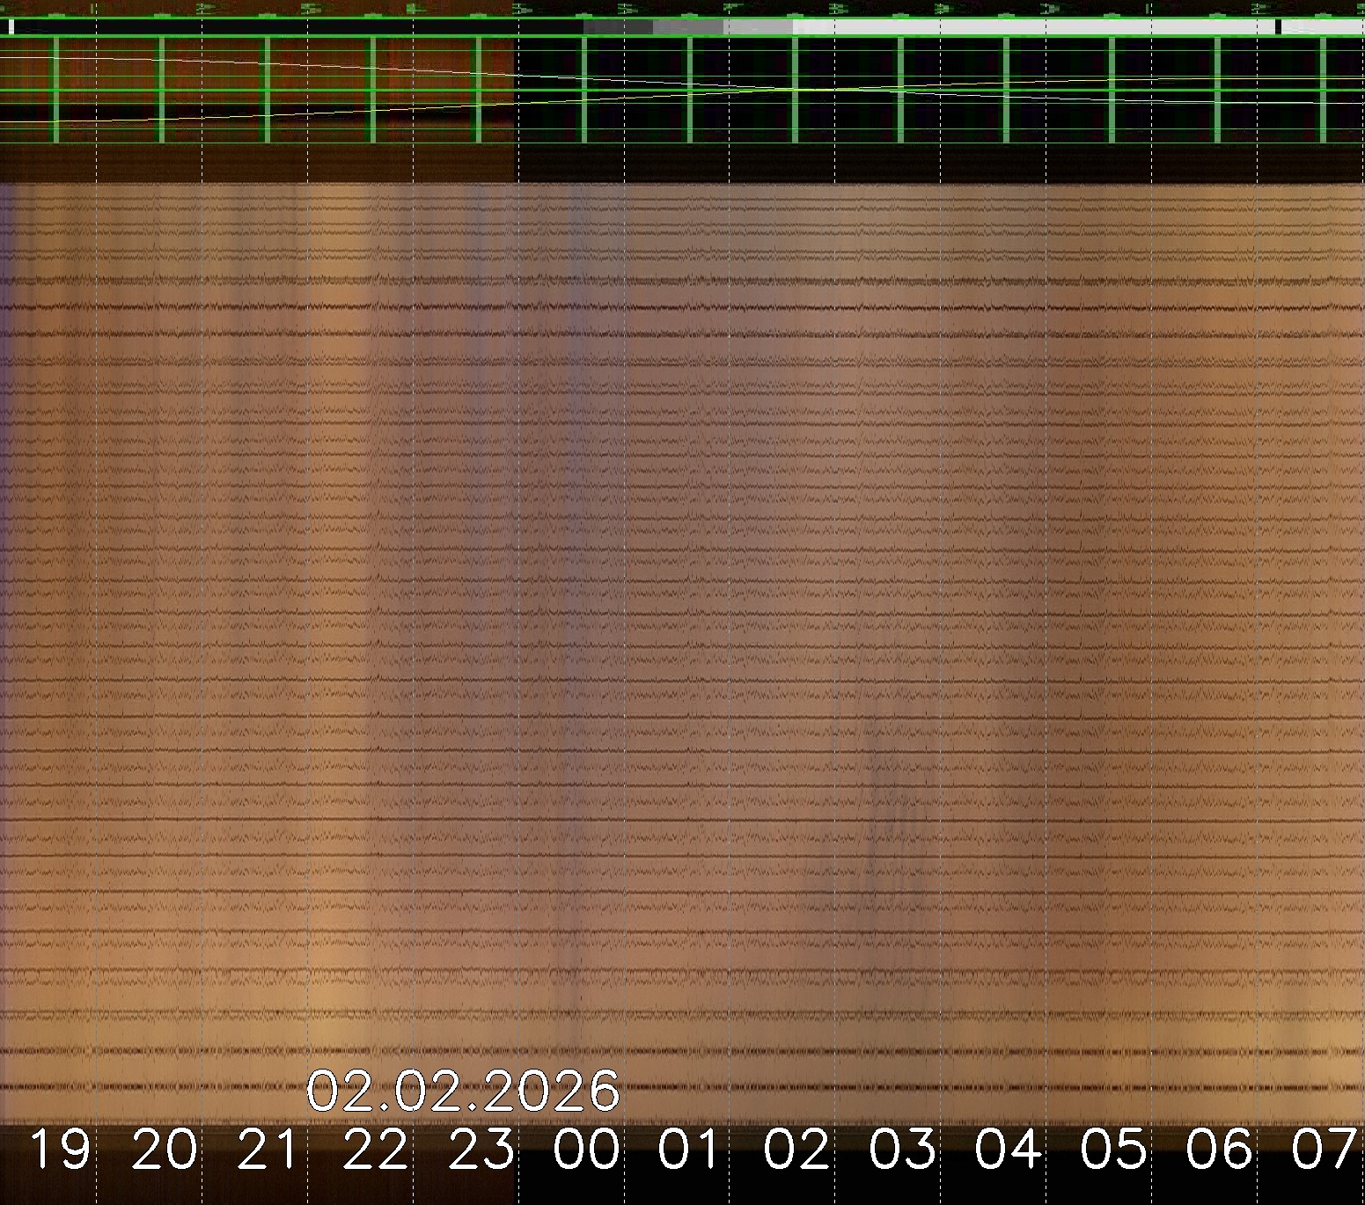Click the small white marker at top-left bar

(11, 27)
